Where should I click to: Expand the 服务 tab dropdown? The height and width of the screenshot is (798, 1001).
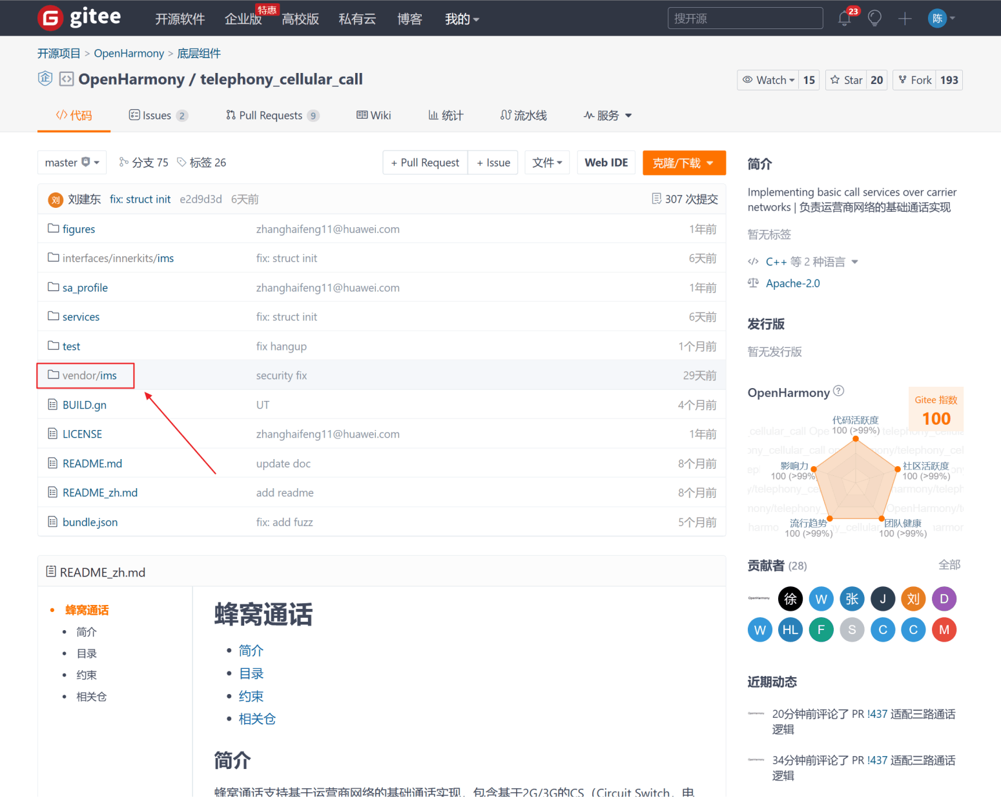click(608, 116)
